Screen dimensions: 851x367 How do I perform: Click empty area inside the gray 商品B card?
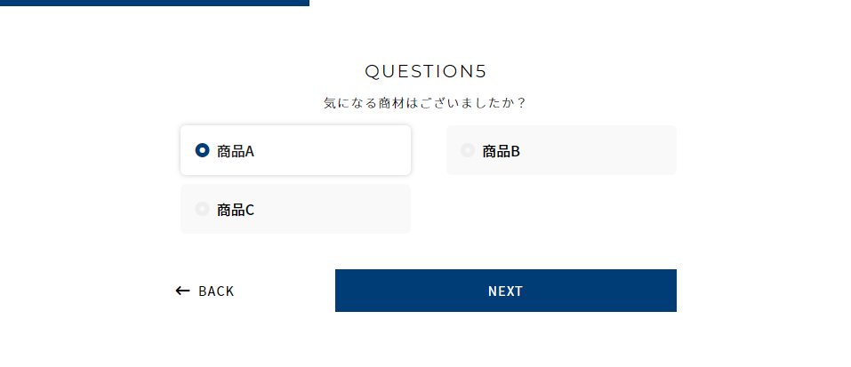(605, 151)
